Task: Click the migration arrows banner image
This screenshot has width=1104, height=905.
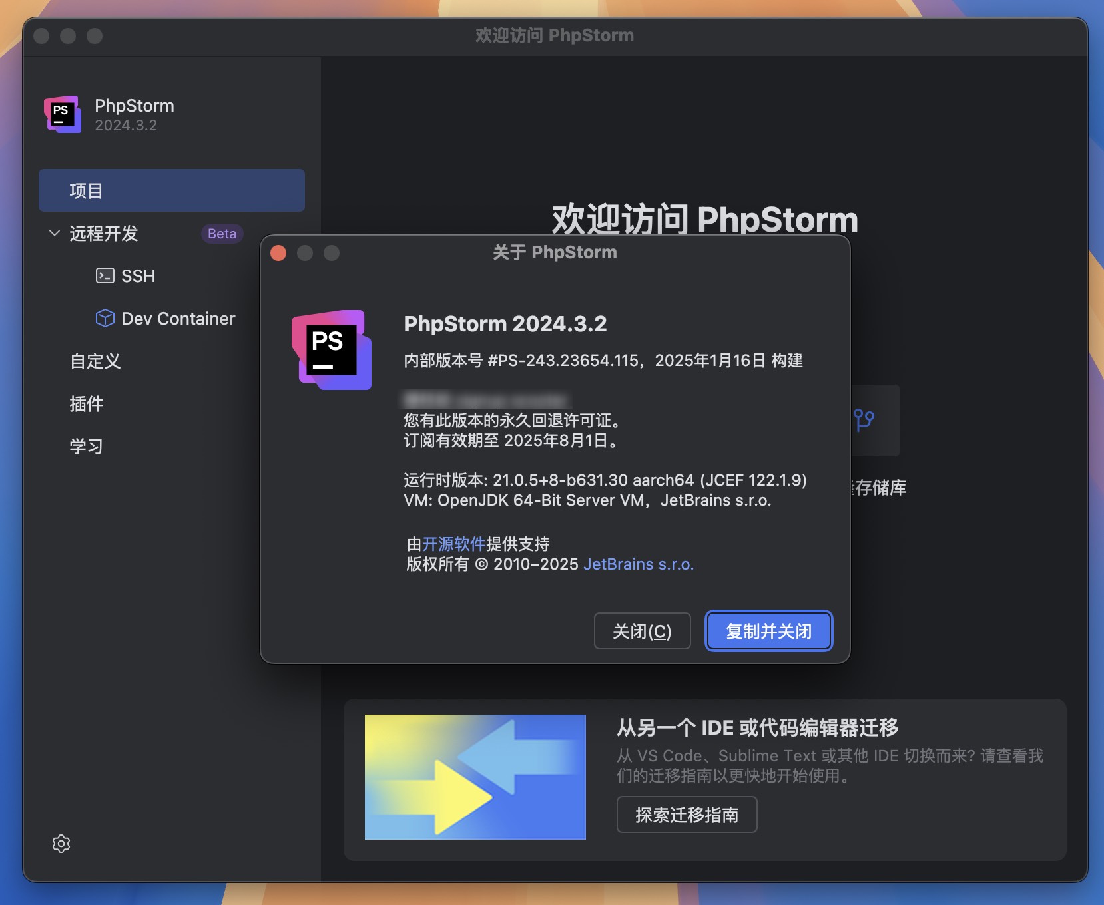Action: tap(475, 777)
